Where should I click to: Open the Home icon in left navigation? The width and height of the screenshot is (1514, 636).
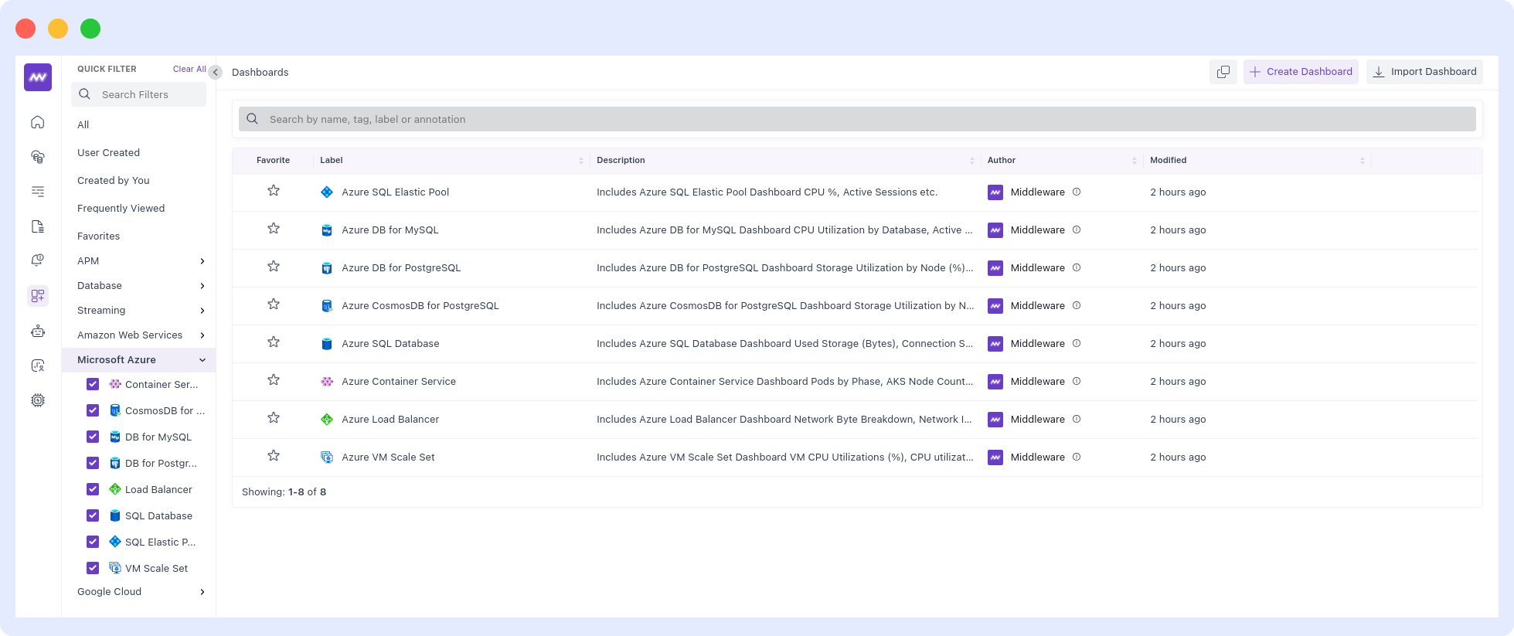tap(38, 122)
